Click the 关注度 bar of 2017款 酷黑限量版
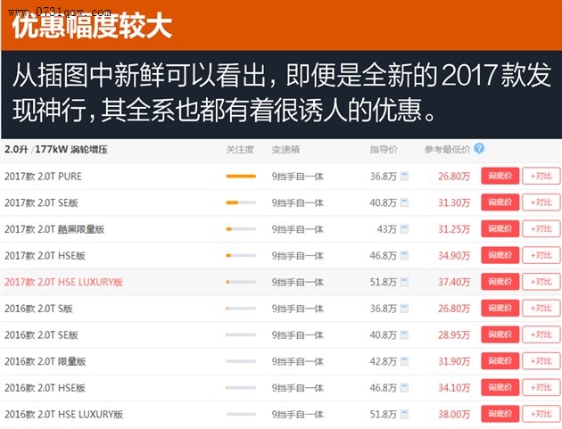This screenshot has width=562, height=429. click(241, 229)
